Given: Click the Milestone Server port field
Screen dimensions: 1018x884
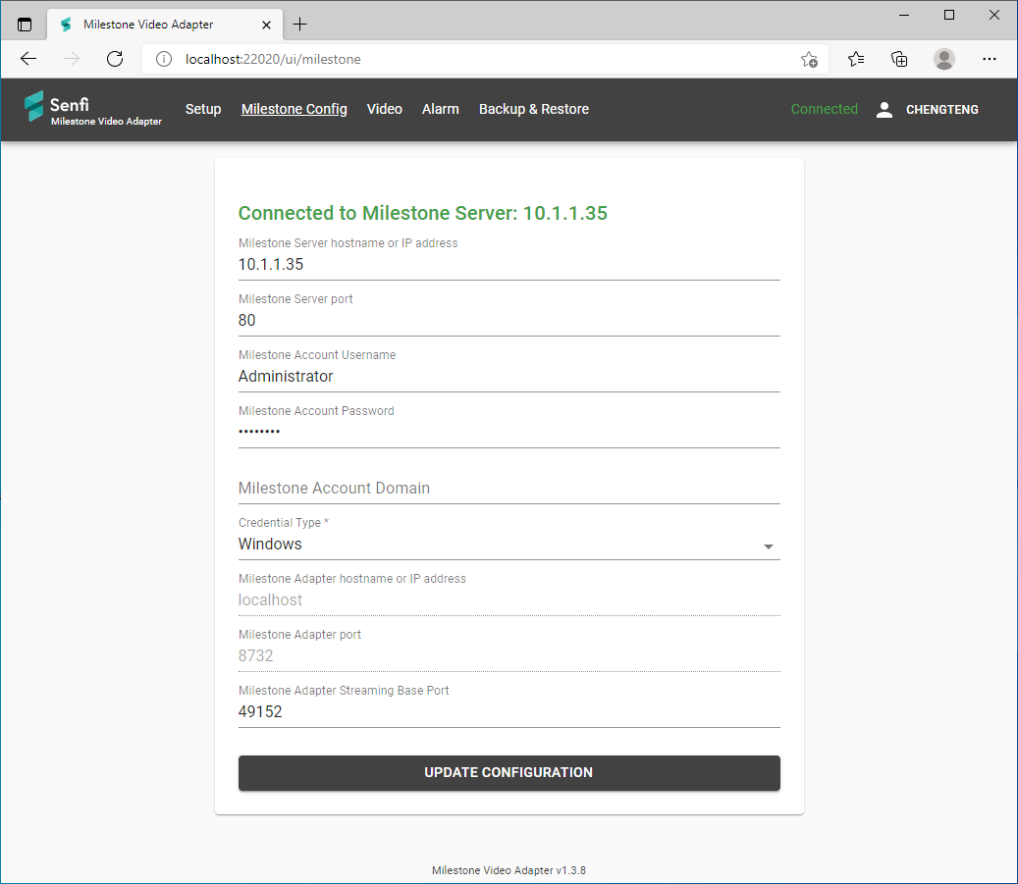Looking at the screenshot, I should click(509, 320).
